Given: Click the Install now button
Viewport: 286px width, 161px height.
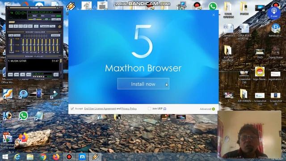Looking at the screenshot, I should (143, 84).
